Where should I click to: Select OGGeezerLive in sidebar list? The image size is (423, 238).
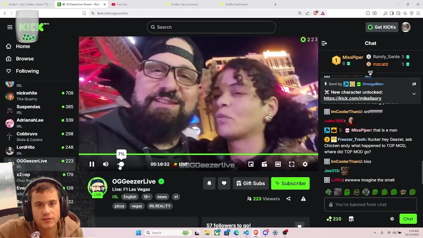[x=39, y=164]
